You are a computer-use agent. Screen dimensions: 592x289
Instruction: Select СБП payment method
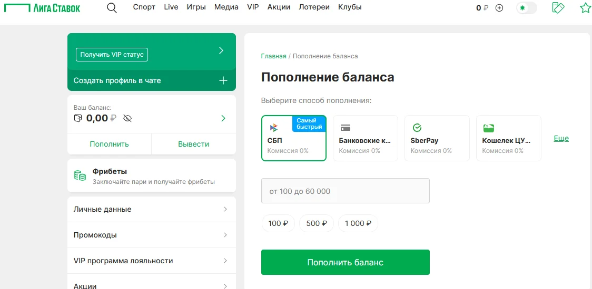pyautogui.click(x=294, y=138)
